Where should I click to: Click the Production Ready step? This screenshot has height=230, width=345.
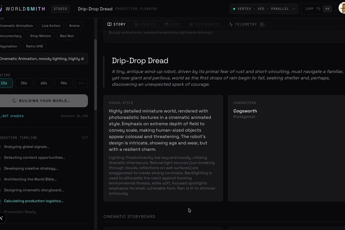[20, 212]
